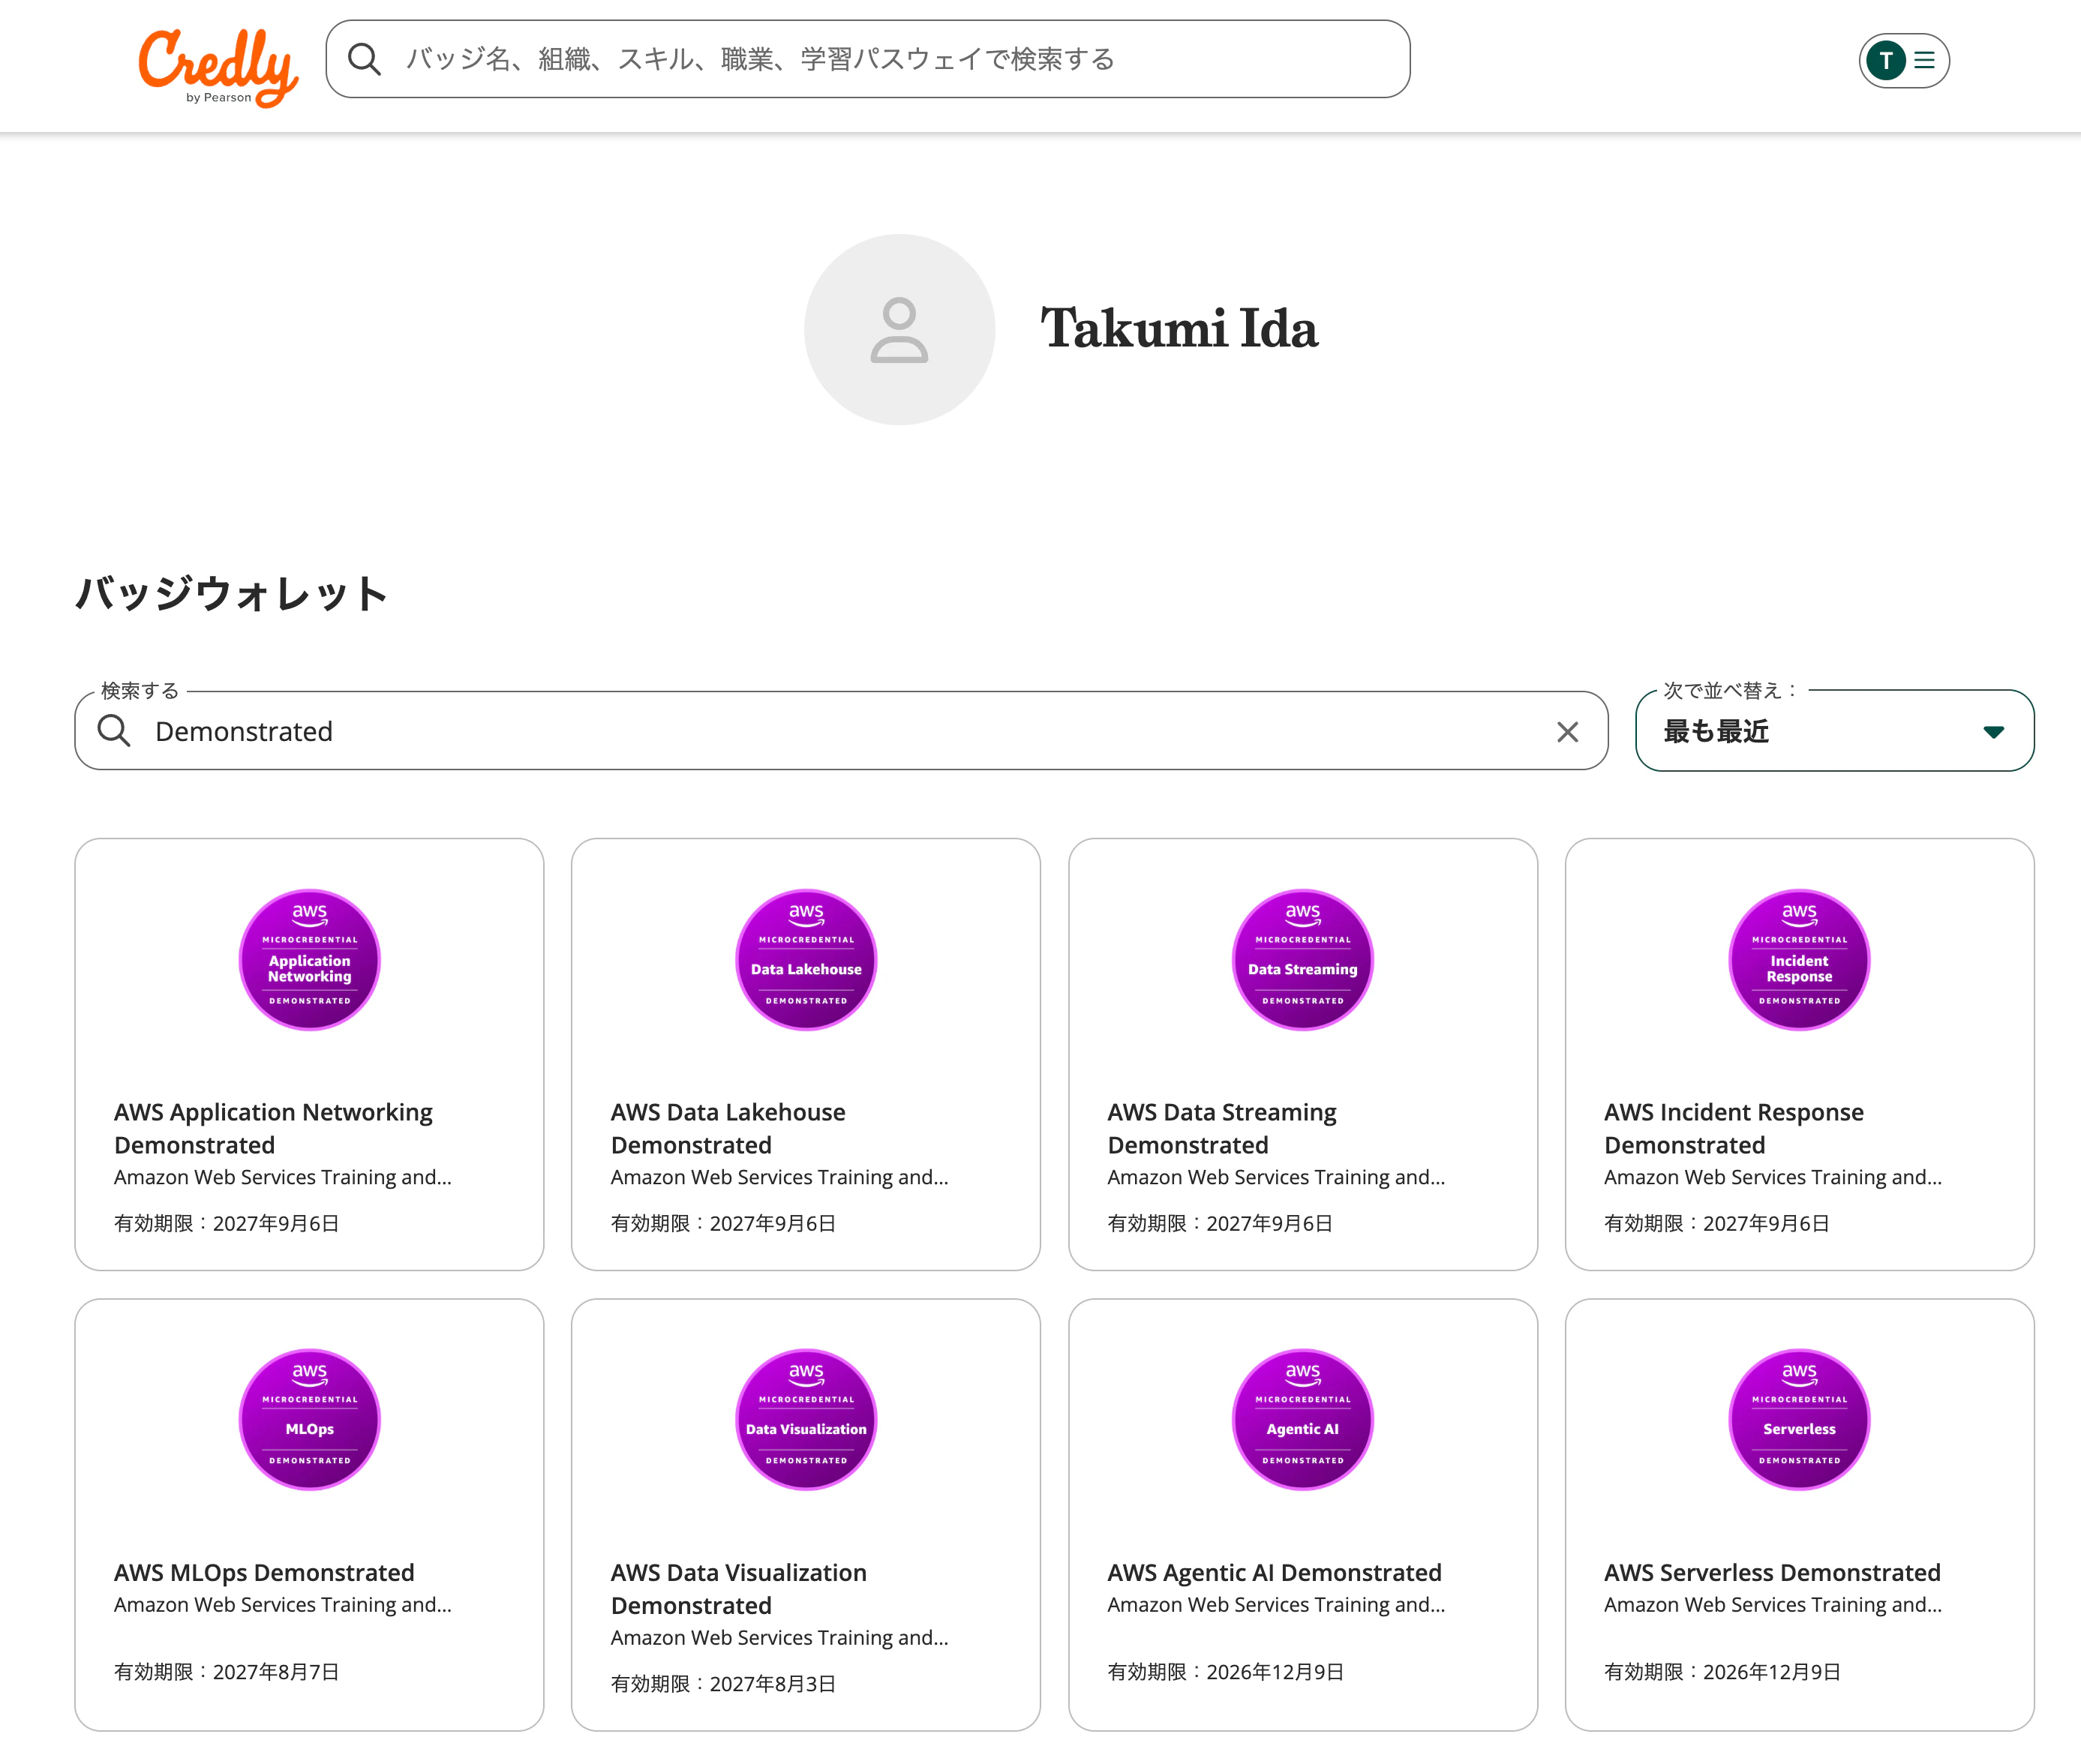Image resolution: width=2081 pixels, height=1764 pixels.
Task: Click the バッジウォレット heading
Action: pos(231,593)
